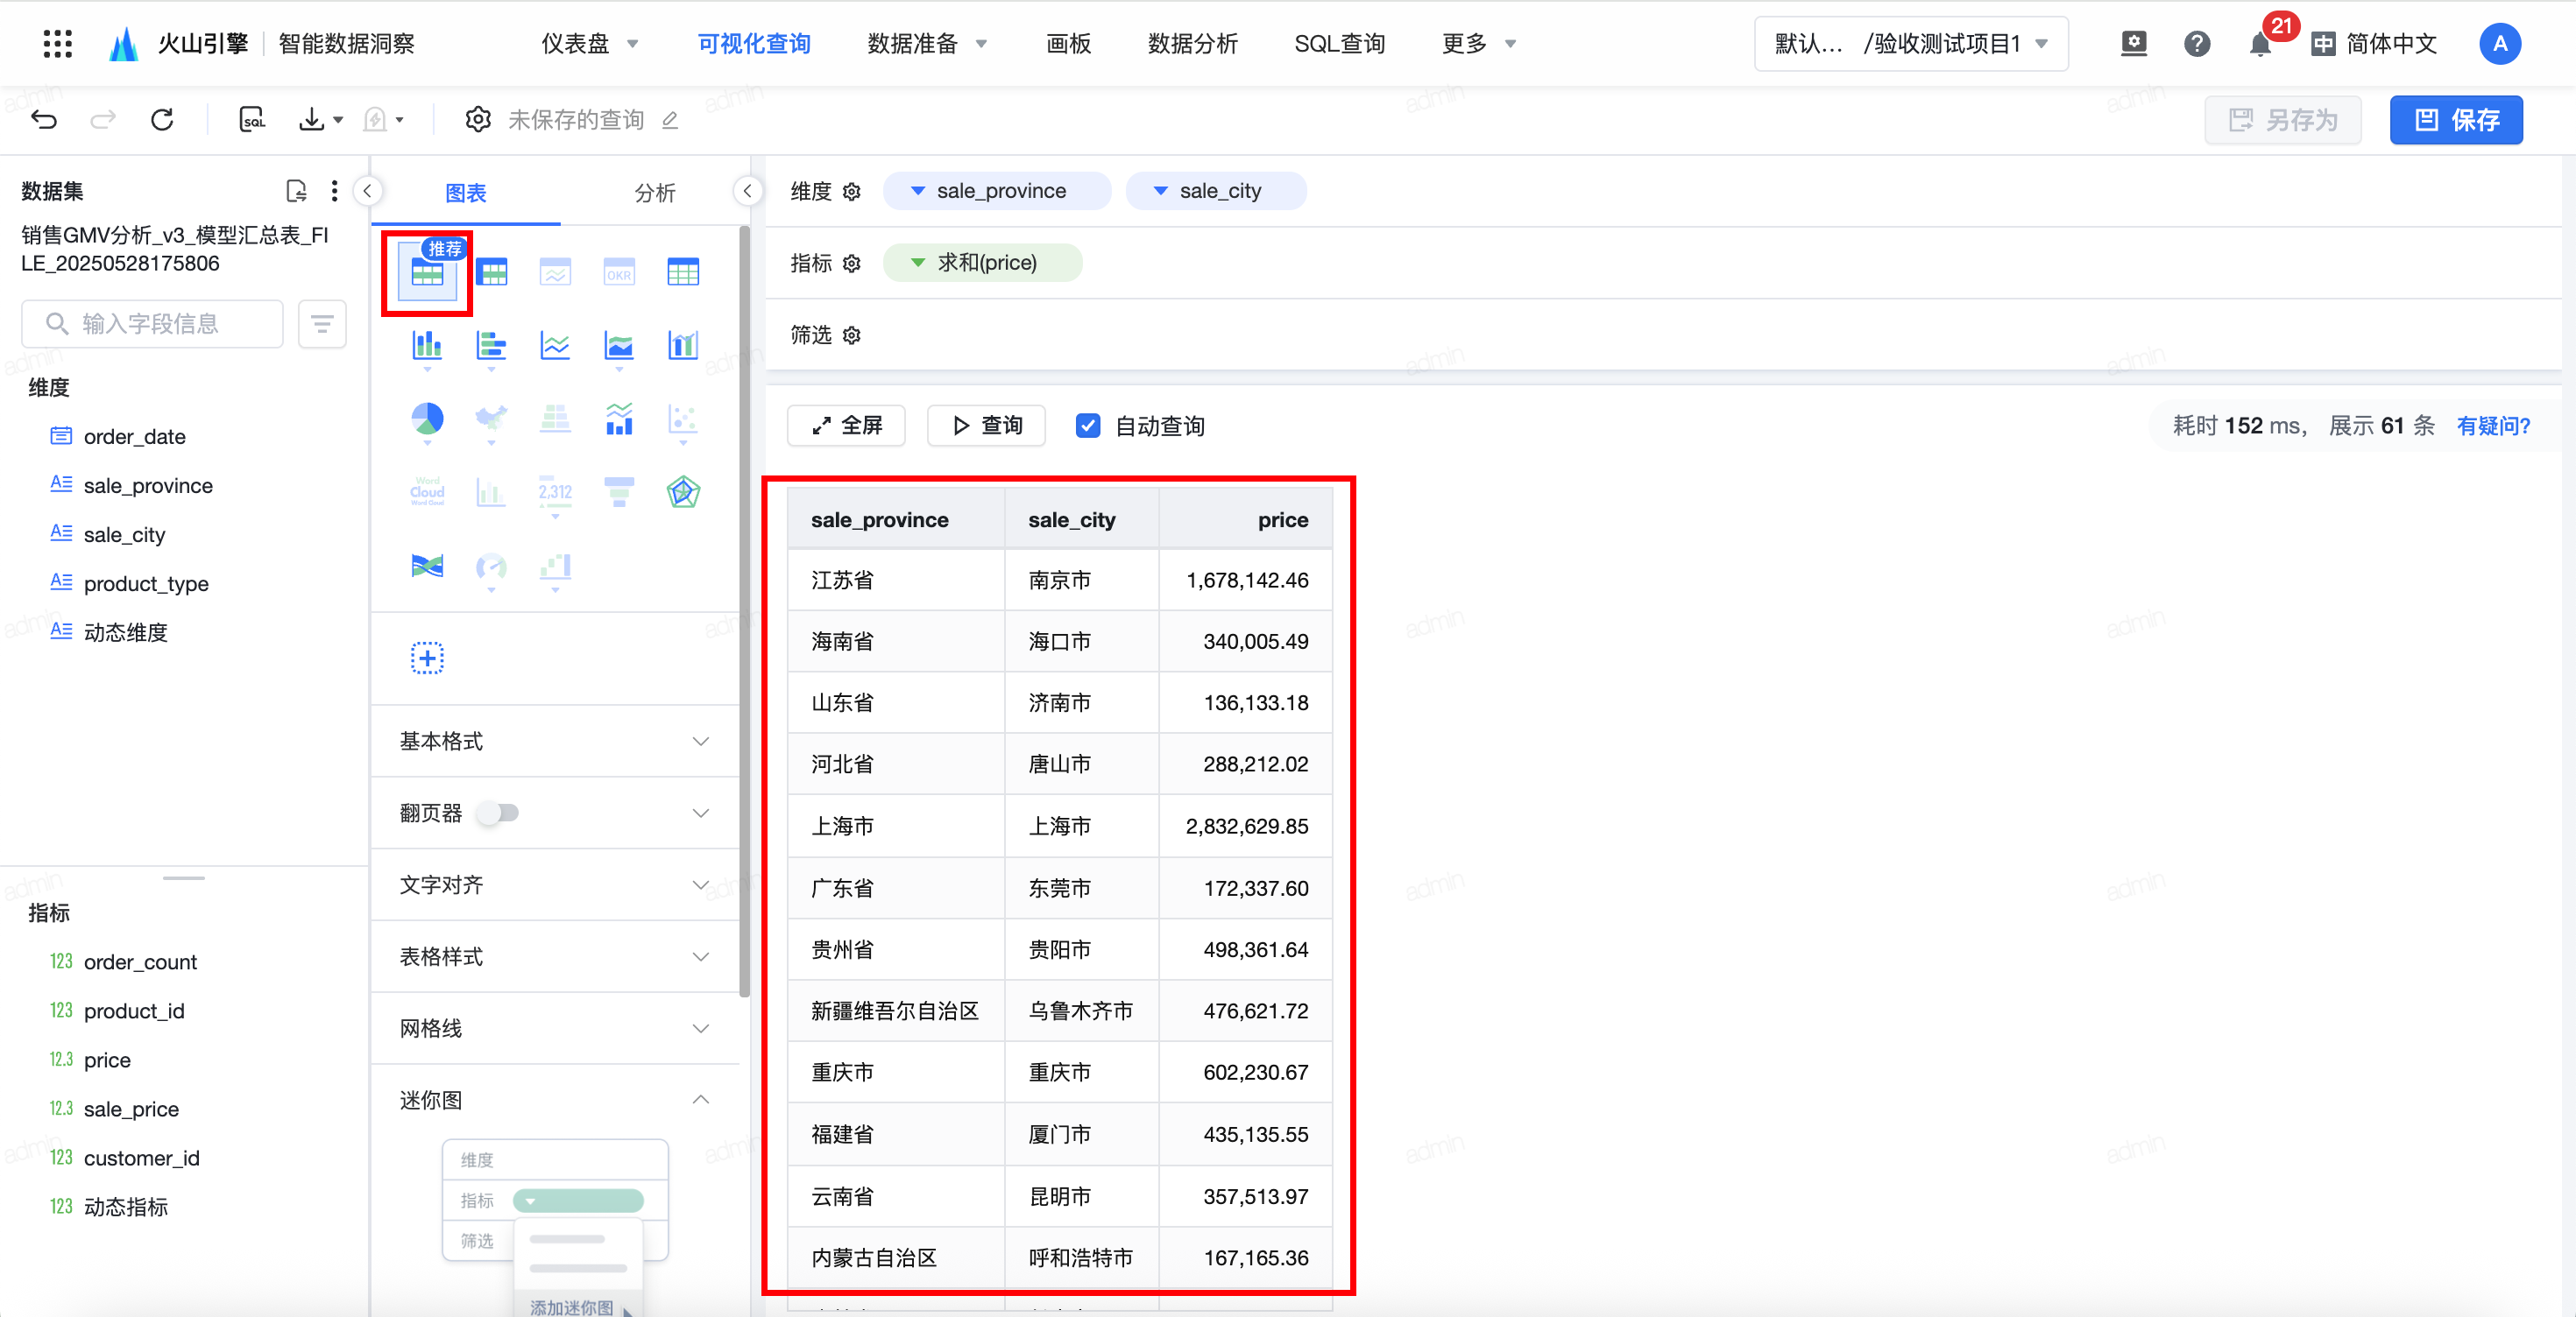Open the help question mark icon

click(x=2196, y=44)
